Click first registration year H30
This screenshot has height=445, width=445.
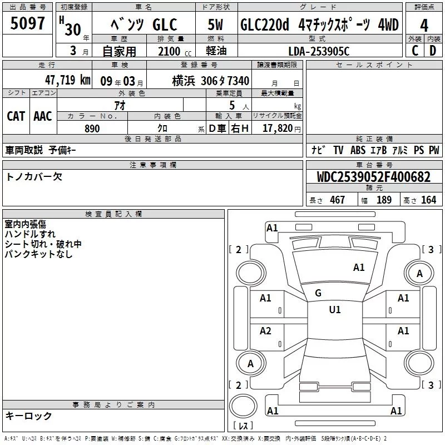[70, 26]
